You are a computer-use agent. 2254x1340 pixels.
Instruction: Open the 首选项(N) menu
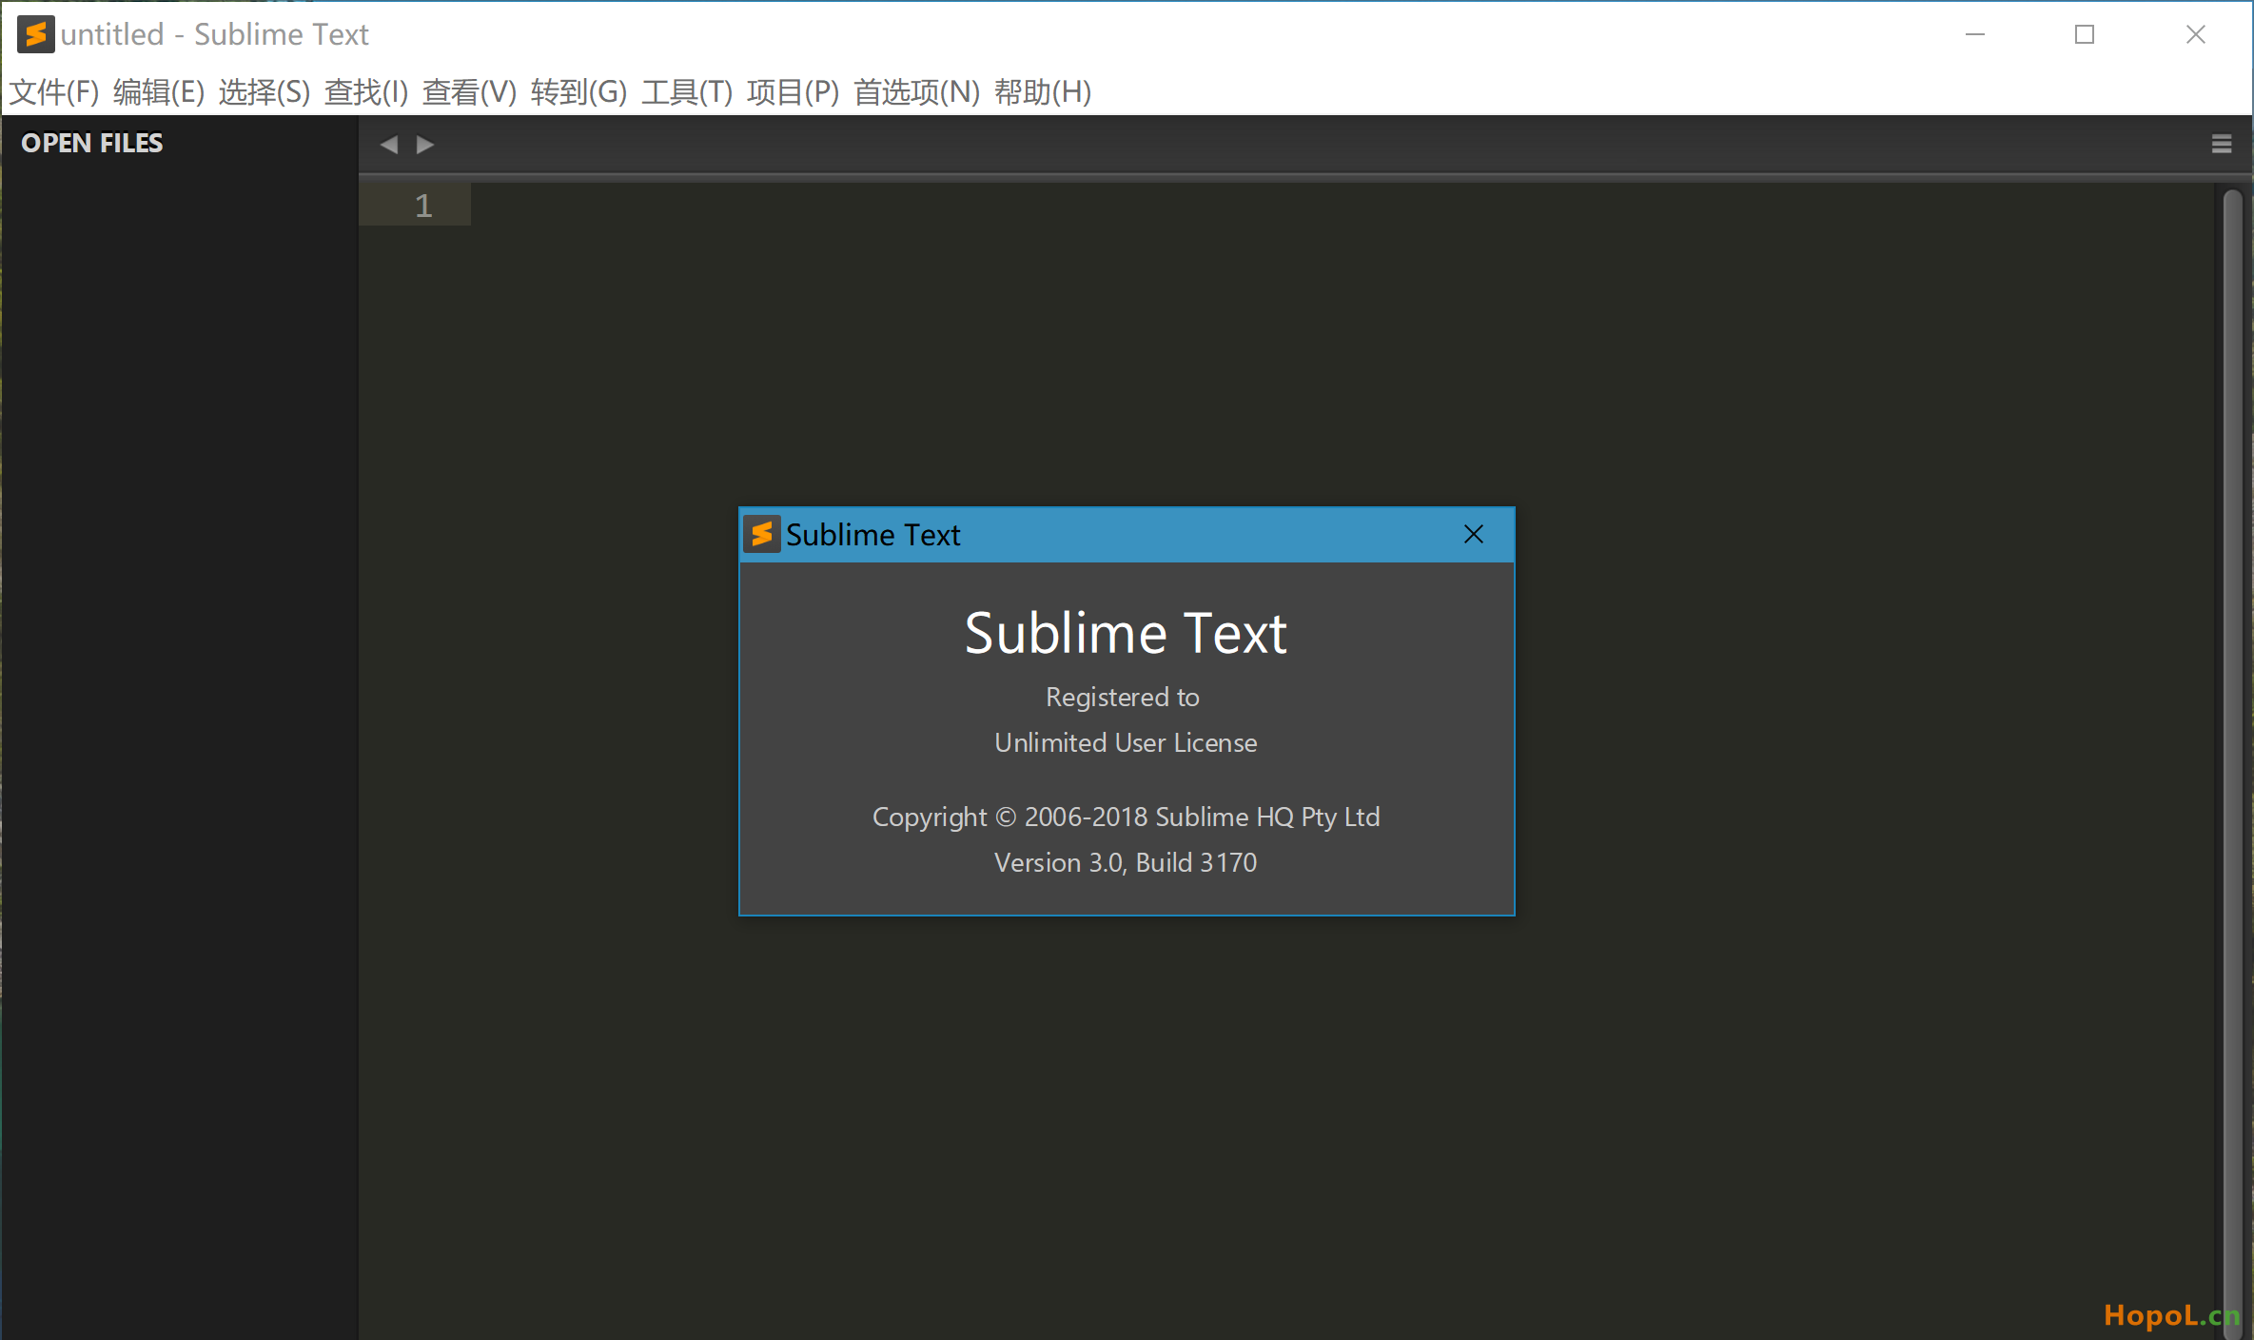point(916,92)
